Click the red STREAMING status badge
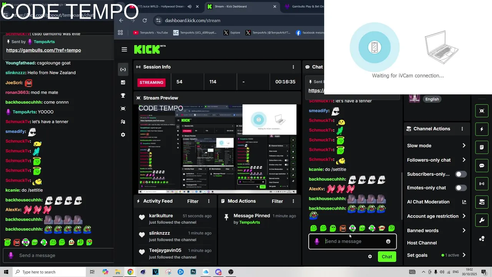492x277 pixels. [151, 82]
